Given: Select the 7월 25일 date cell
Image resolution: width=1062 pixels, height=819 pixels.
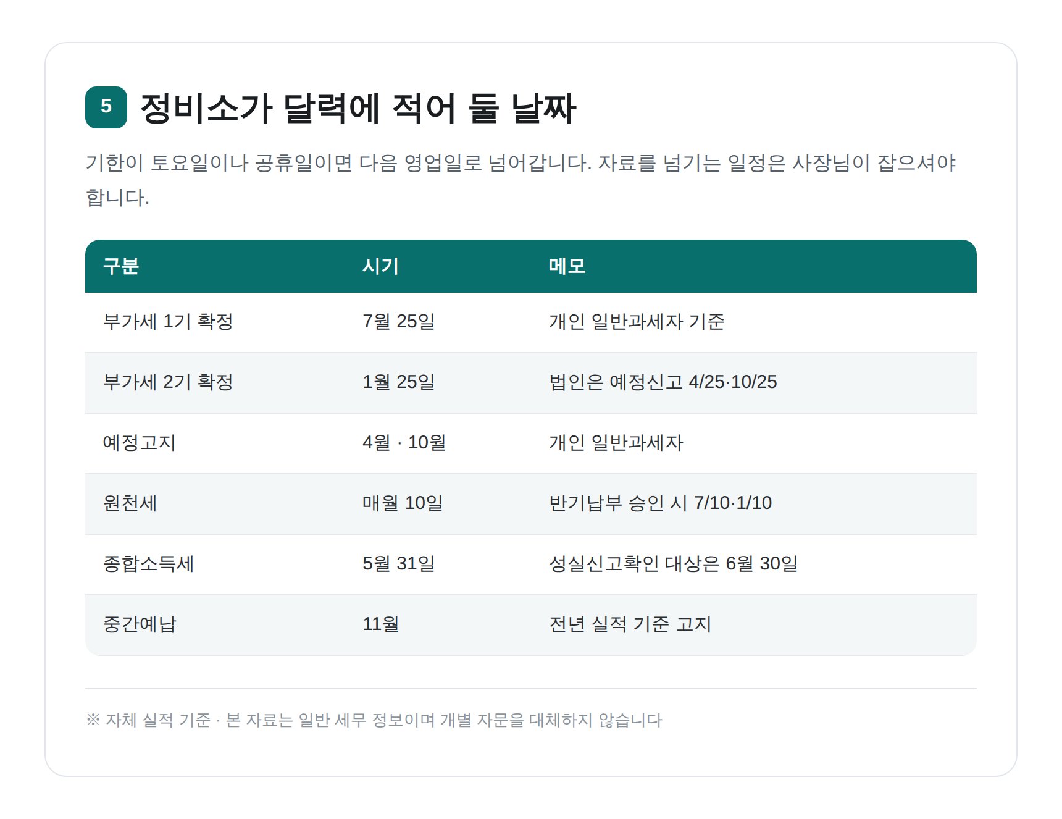Looking at the screenshot, I should [399, 322].
